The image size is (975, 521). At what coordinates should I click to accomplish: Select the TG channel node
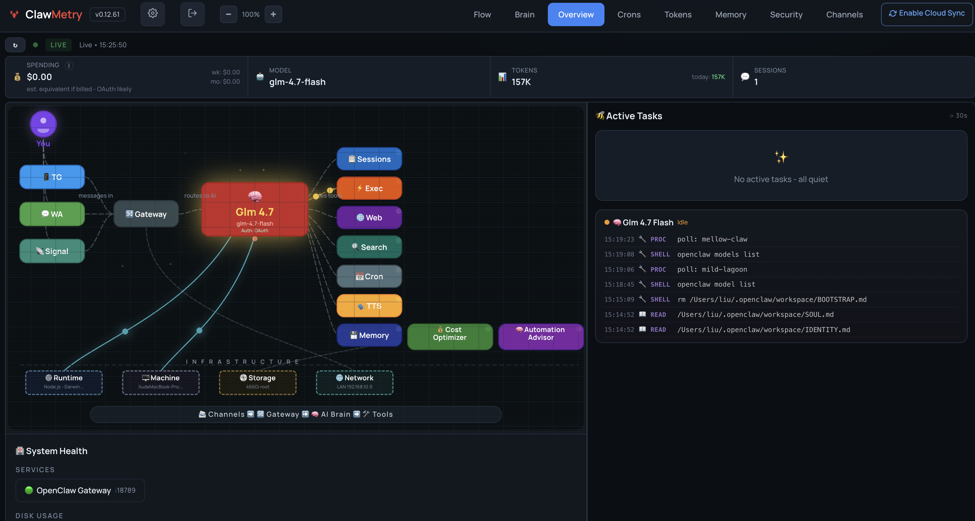point(52,177)
